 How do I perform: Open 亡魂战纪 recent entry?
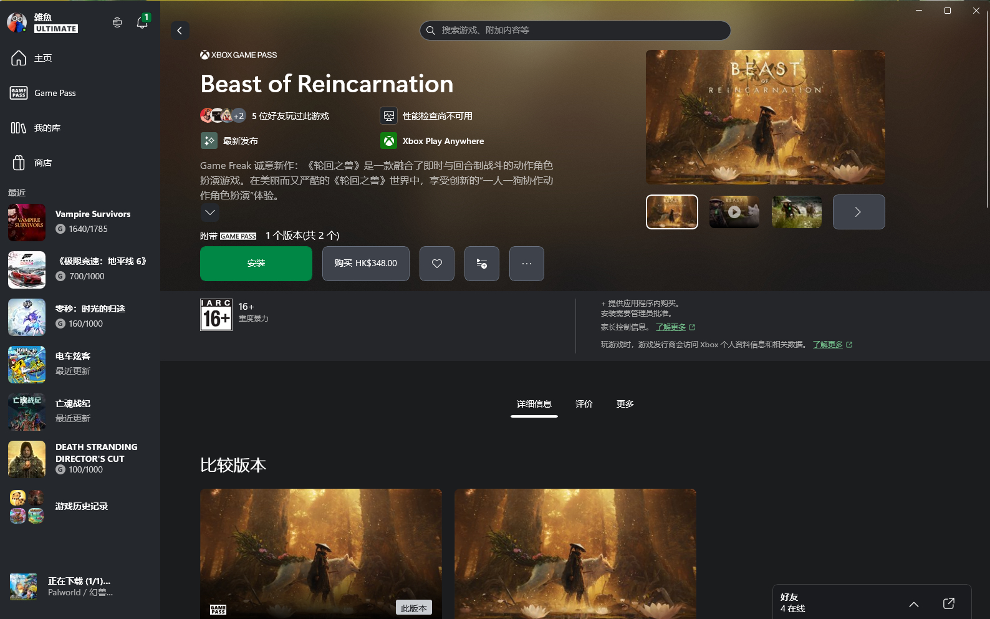[80, 411]
